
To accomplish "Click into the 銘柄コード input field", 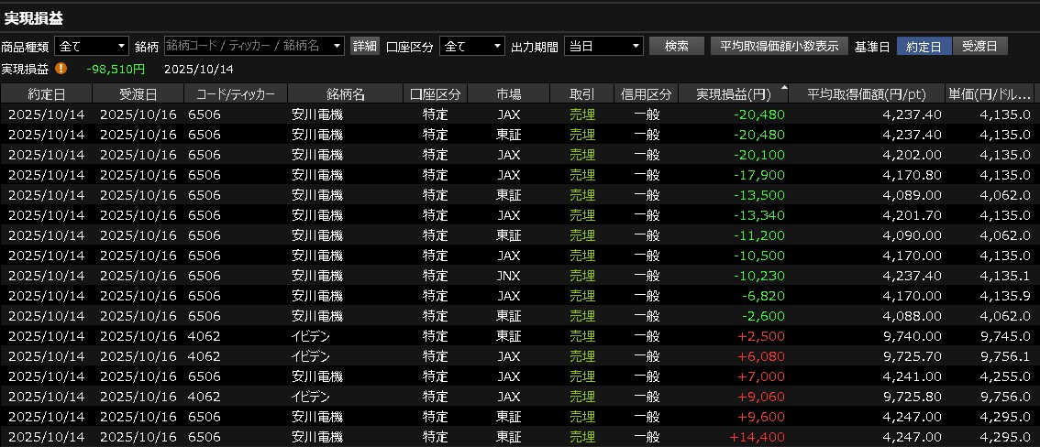I will tap(246, 46).
